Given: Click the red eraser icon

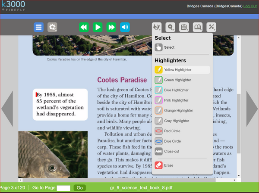Looking at the screenshot, I should (x=158, y=165).
